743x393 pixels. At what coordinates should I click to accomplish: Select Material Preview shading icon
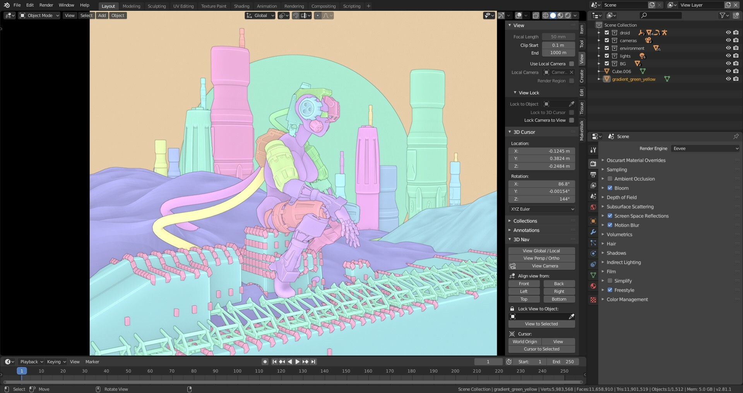point(560,15)
